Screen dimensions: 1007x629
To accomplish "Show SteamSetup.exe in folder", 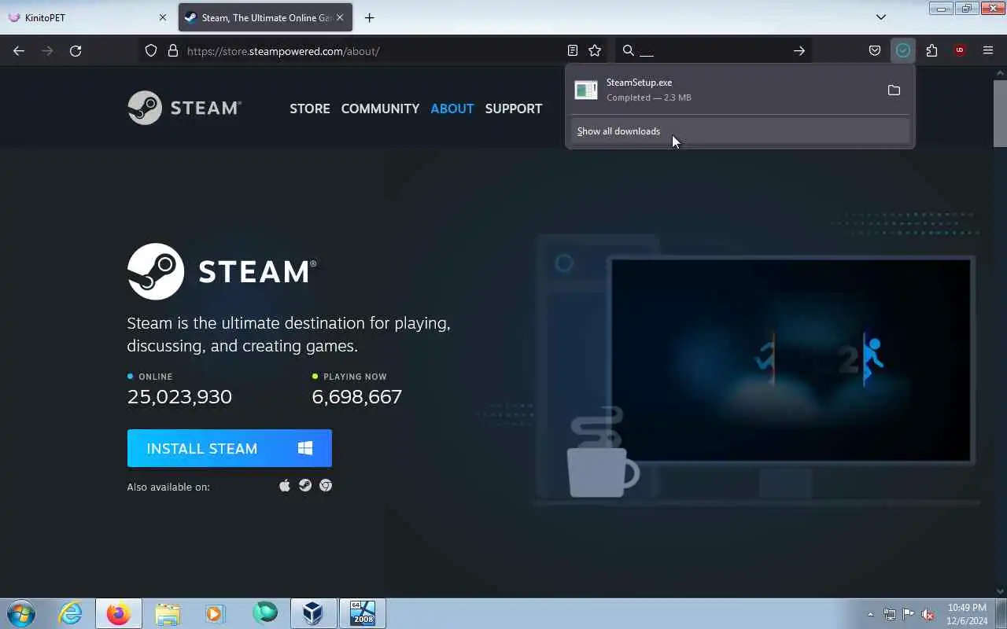I will tap(894, 90).
